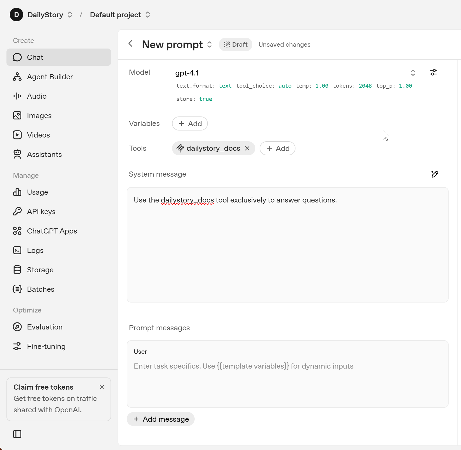Screen dimensions: 461x450
Task: Click the generate system message pencil icon
Action: (435, 174)
